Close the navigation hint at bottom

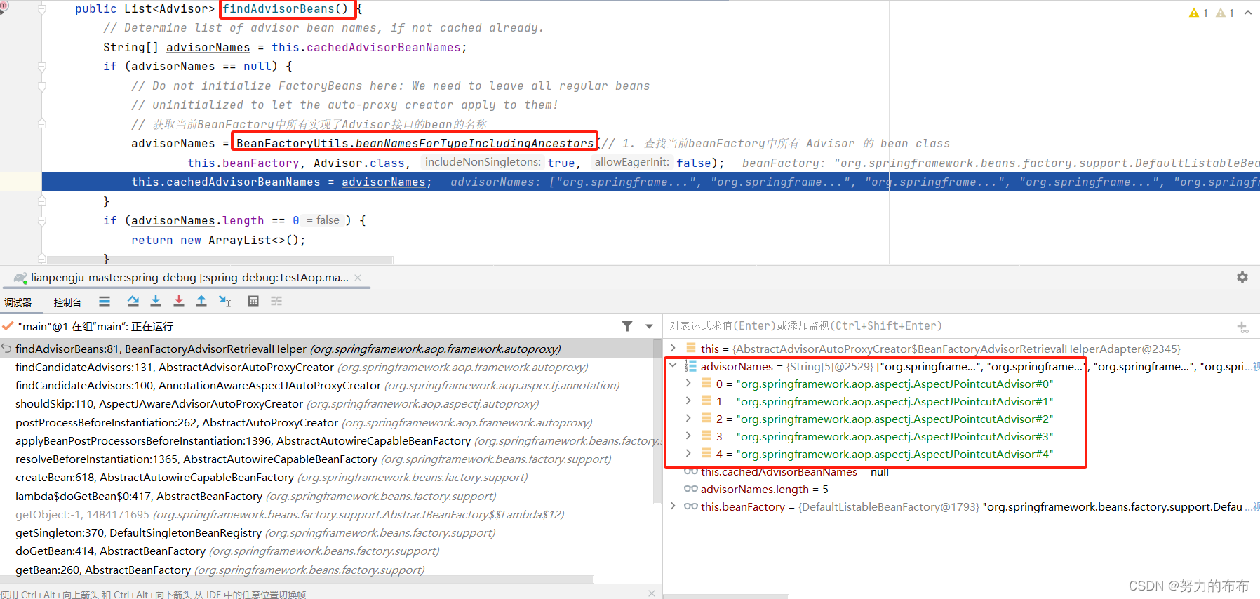pyautogui.click(x=652, y=593)
